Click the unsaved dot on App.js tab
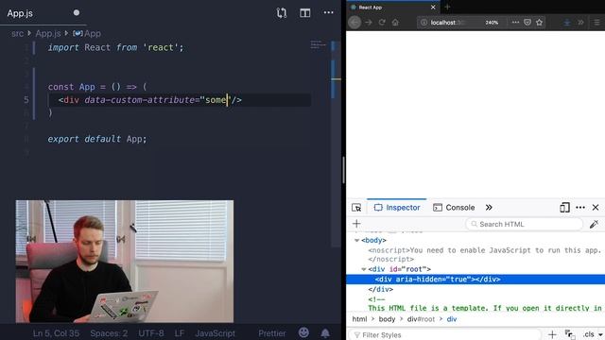The height and width of the screenshot is (340, 605). [x=77, y=12]
